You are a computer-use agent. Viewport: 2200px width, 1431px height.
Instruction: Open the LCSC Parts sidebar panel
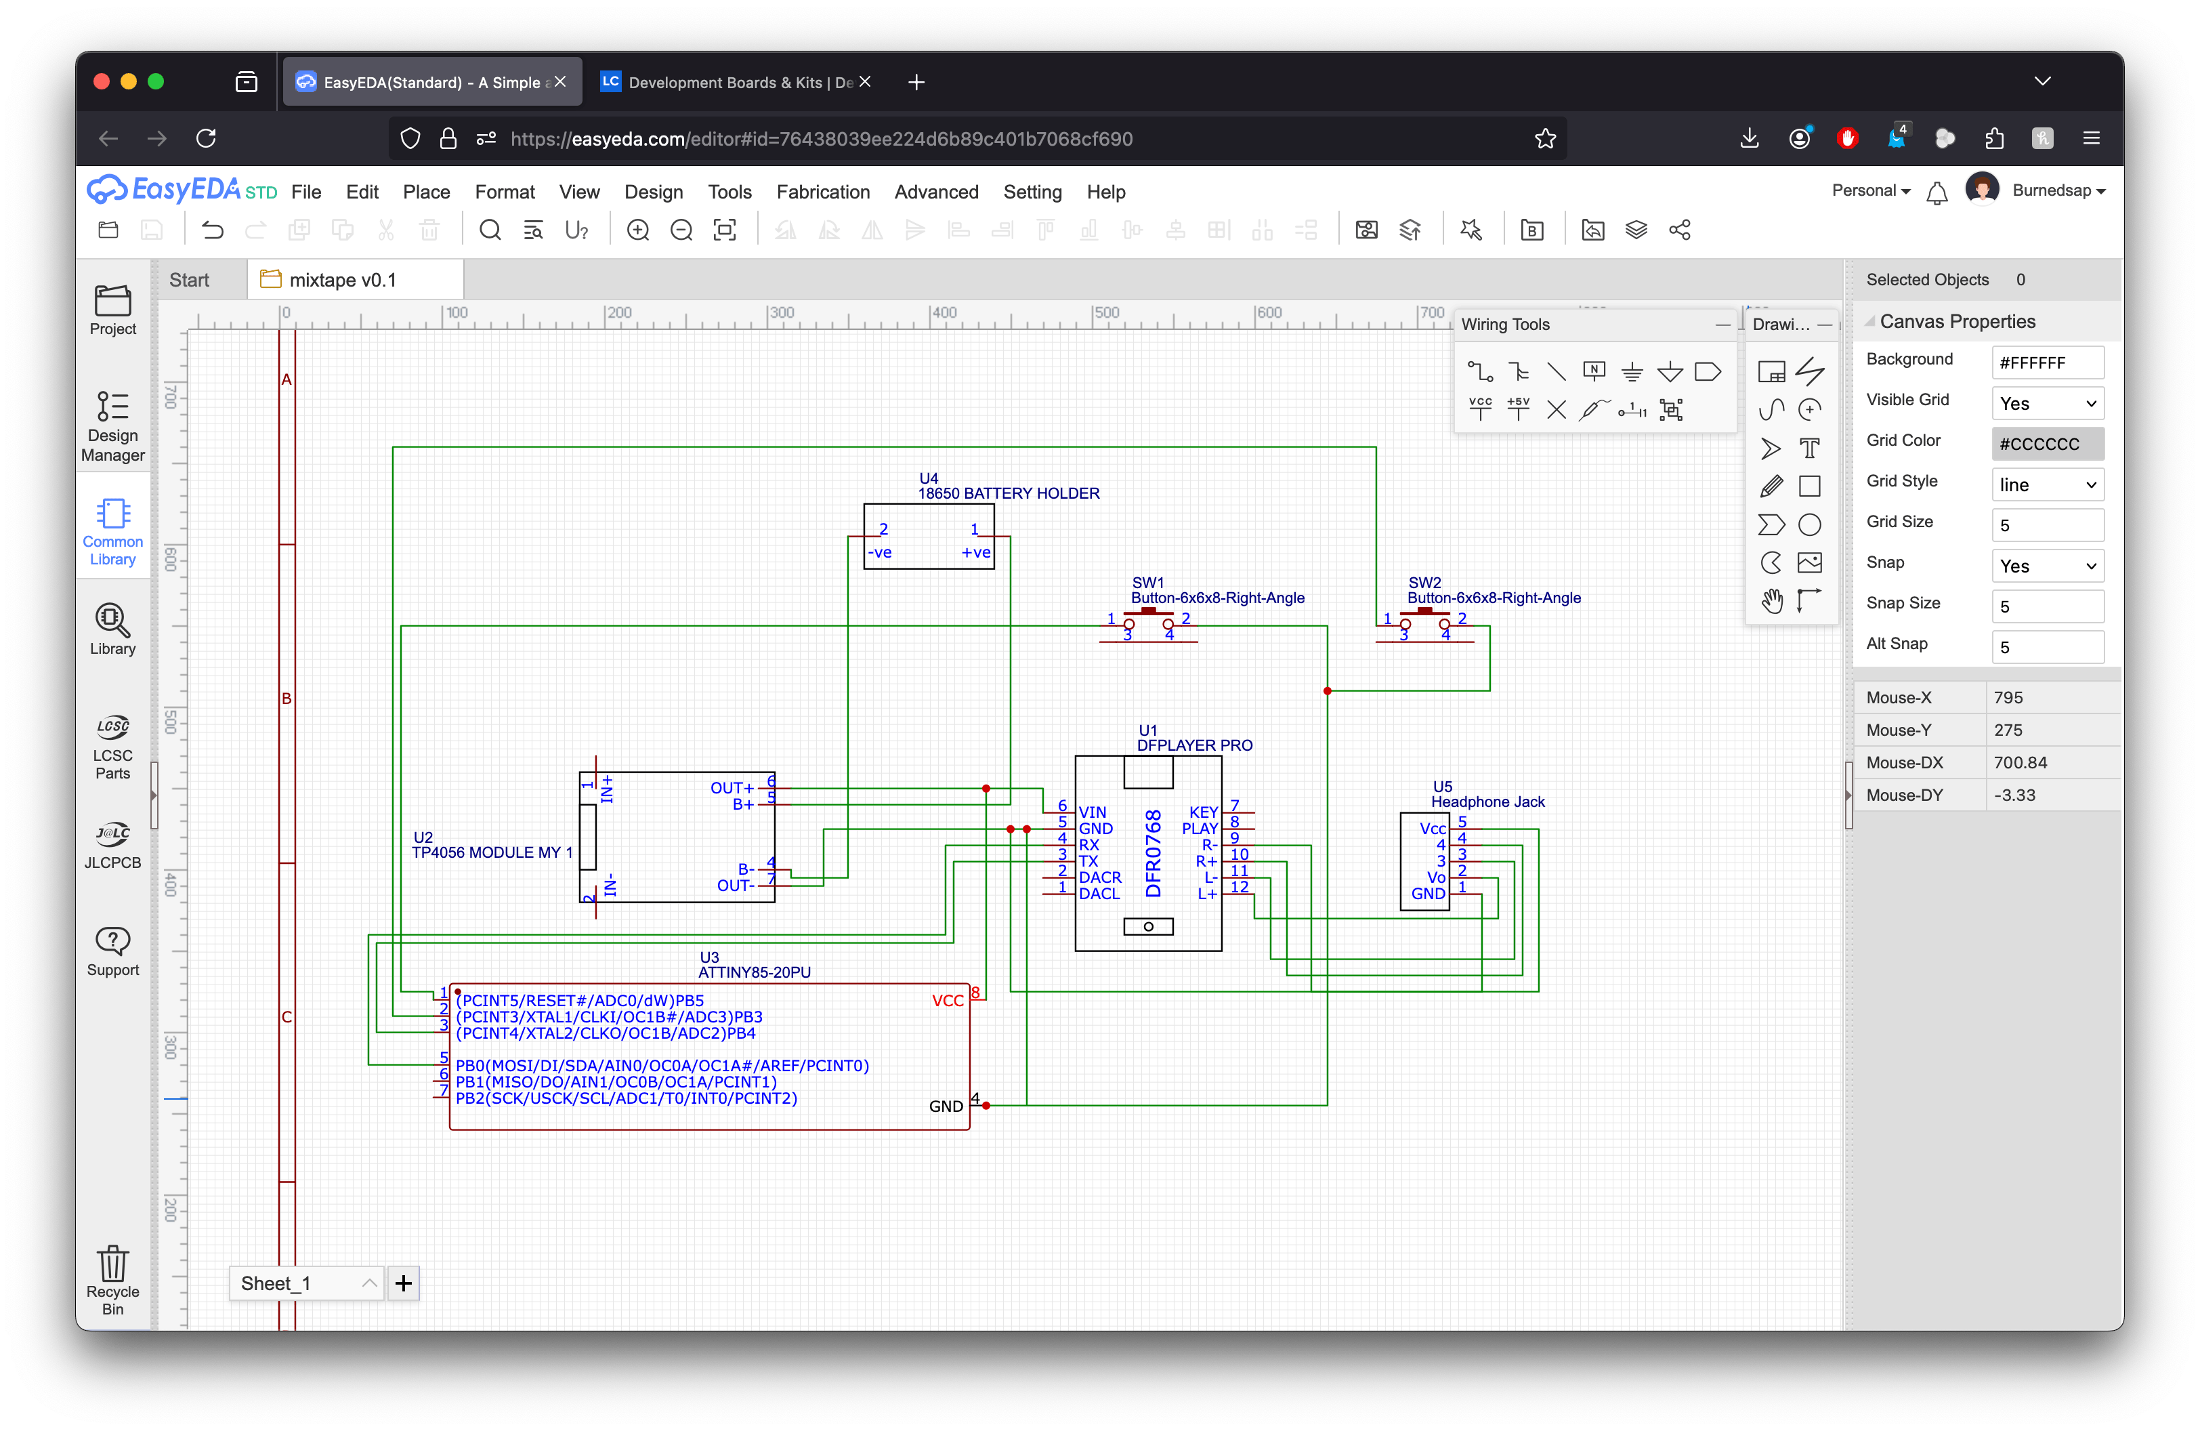112,747
